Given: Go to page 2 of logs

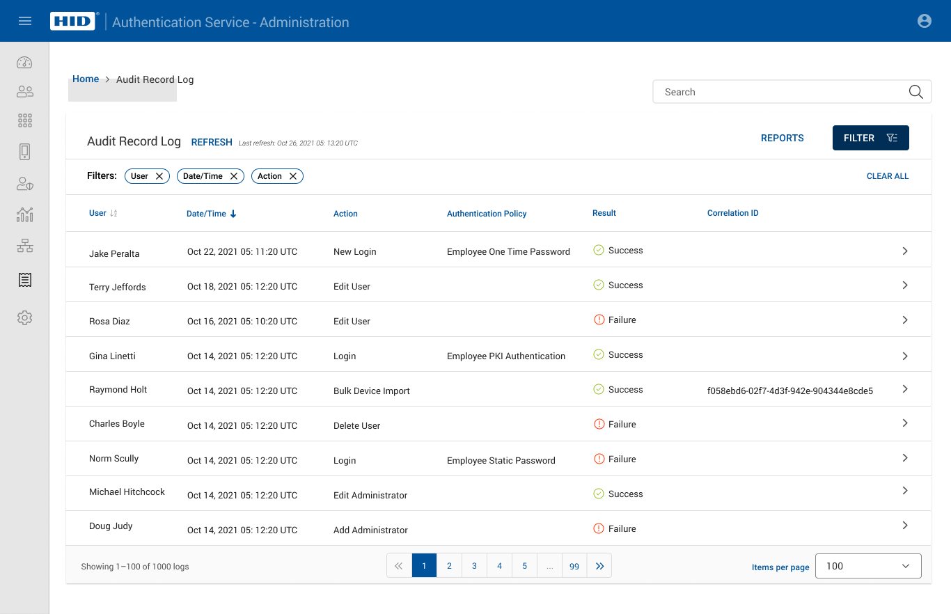Looking at the screenshot, I should click(x=449, y=566).
